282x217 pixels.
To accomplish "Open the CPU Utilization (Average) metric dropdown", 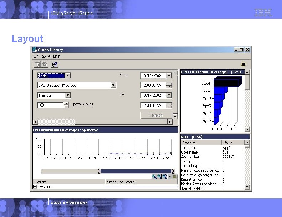I will pyautogui.click(x=113, y=85).
